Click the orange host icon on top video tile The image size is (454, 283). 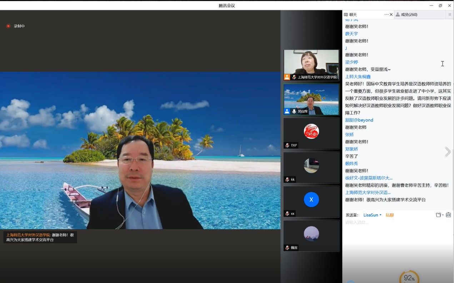287,77
